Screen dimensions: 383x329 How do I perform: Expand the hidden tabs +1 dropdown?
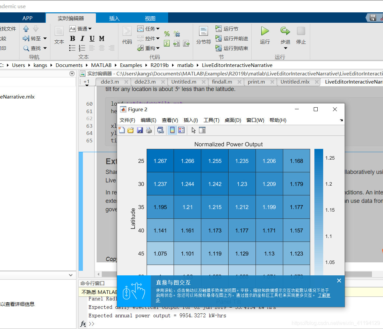tap(86, 83)
